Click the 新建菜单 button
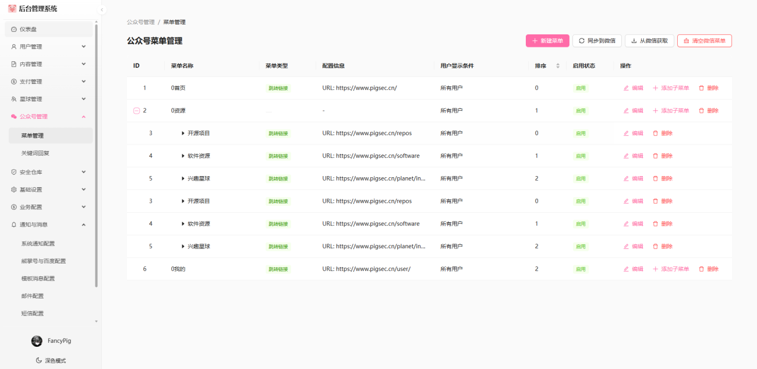The height and width of the screenshot is (369, 757). (547, 41)
